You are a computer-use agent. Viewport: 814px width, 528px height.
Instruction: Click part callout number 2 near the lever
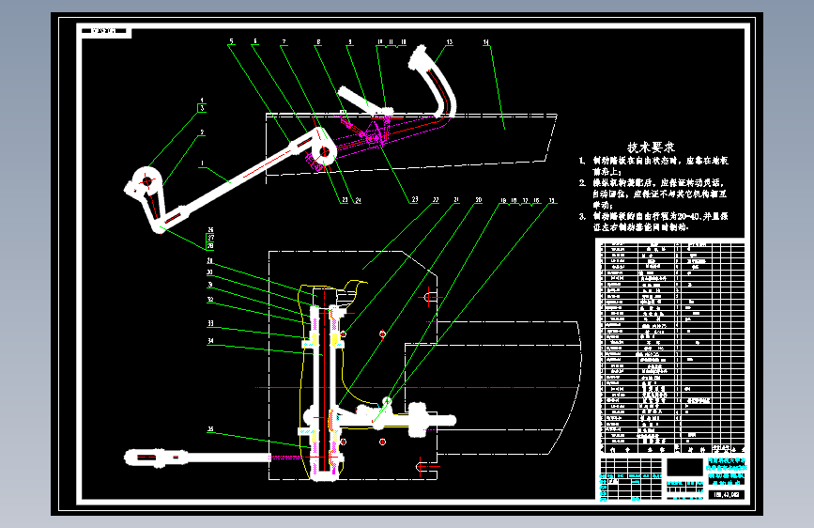click(x=202, y=132)
